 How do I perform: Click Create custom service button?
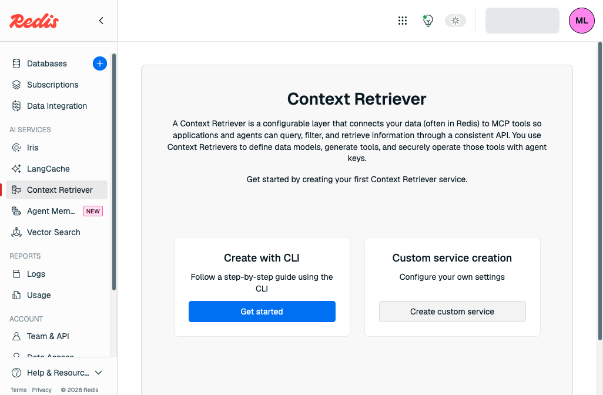(x=453, y=312)
